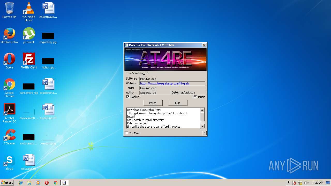Click the patcher title bar icon

tap(126, 45)
